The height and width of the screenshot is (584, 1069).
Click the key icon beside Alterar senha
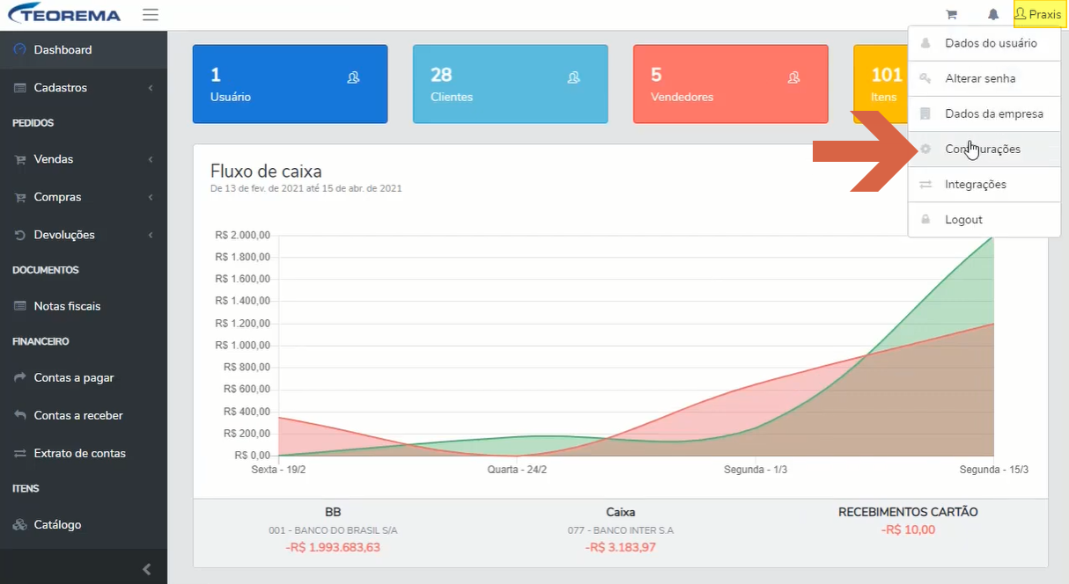[x=925, y=78]
